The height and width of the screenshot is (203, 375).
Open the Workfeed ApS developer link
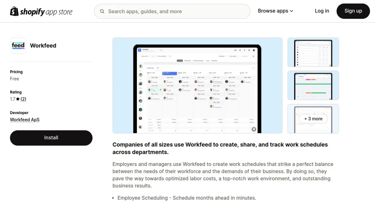(25, 120)
